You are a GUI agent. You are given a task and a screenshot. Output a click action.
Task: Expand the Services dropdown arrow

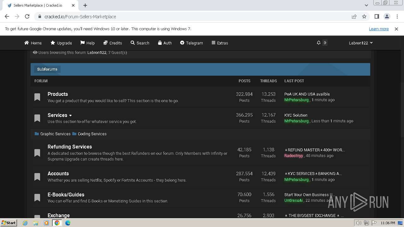click(70, 115)
